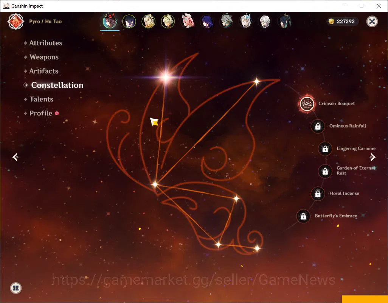
Task: Switch to the second character with dark blue hair
Action: pyautogui.click(x=129, y=21)
